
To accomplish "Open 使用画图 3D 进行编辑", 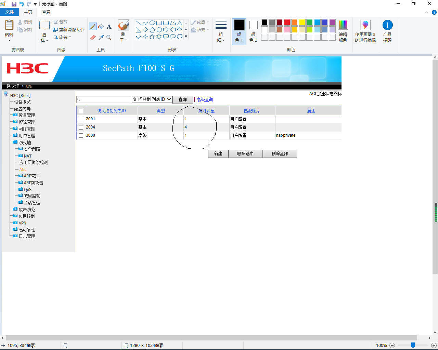I will [x=365, y=31].
